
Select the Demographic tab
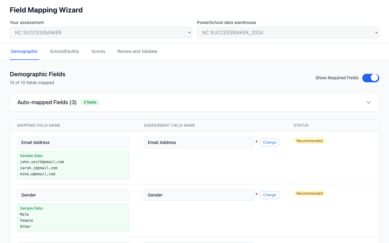tap(24, 51)
